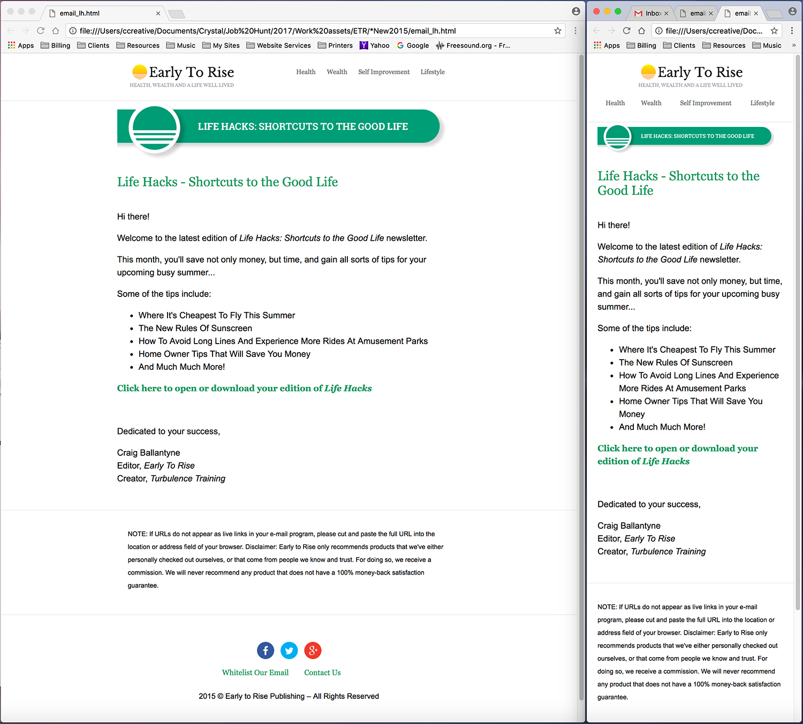
Task: Open Apps grid in right window bookmarks bar
Action: [x=607, y=45]
